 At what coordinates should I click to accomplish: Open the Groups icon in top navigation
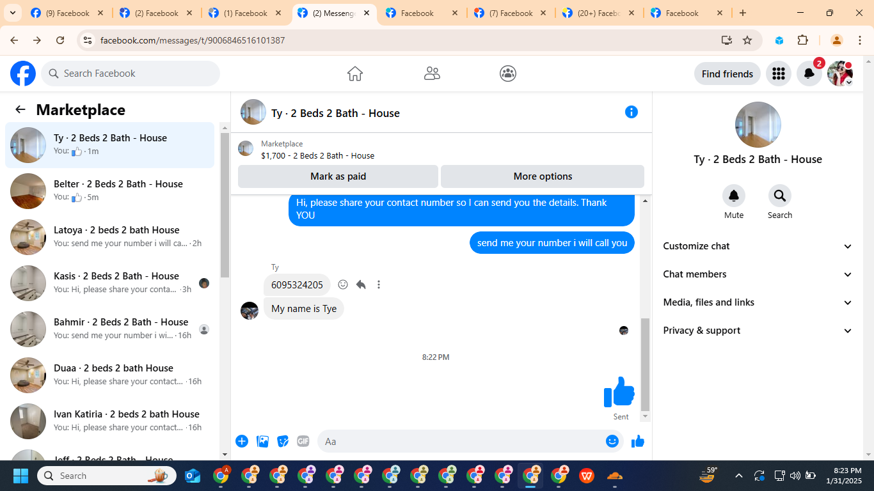pos(508,74)
